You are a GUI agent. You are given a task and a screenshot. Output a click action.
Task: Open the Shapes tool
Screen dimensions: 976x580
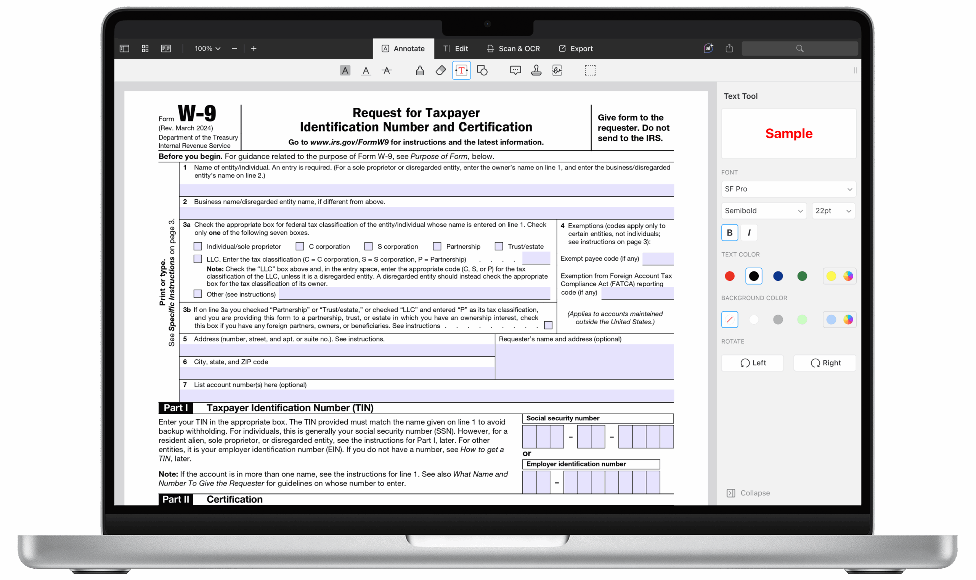pos(482,70)
